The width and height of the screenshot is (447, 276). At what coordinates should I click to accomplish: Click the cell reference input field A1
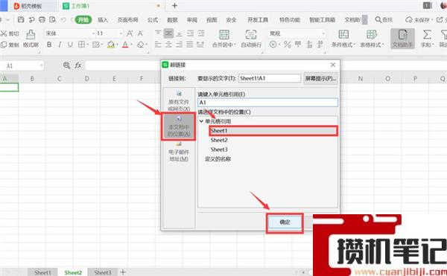coord(267,103)
